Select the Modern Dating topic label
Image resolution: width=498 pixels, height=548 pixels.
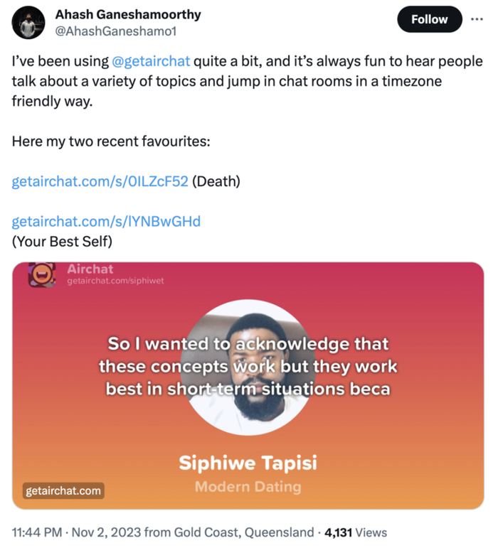pyautogui.click(x=248, y=487)
